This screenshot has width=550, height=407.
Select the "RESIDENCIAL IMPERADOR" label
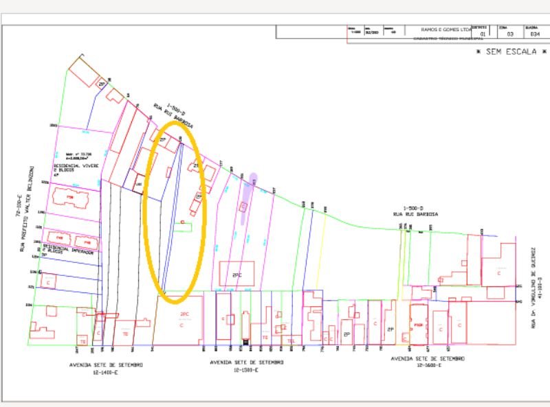coord(67,248)
